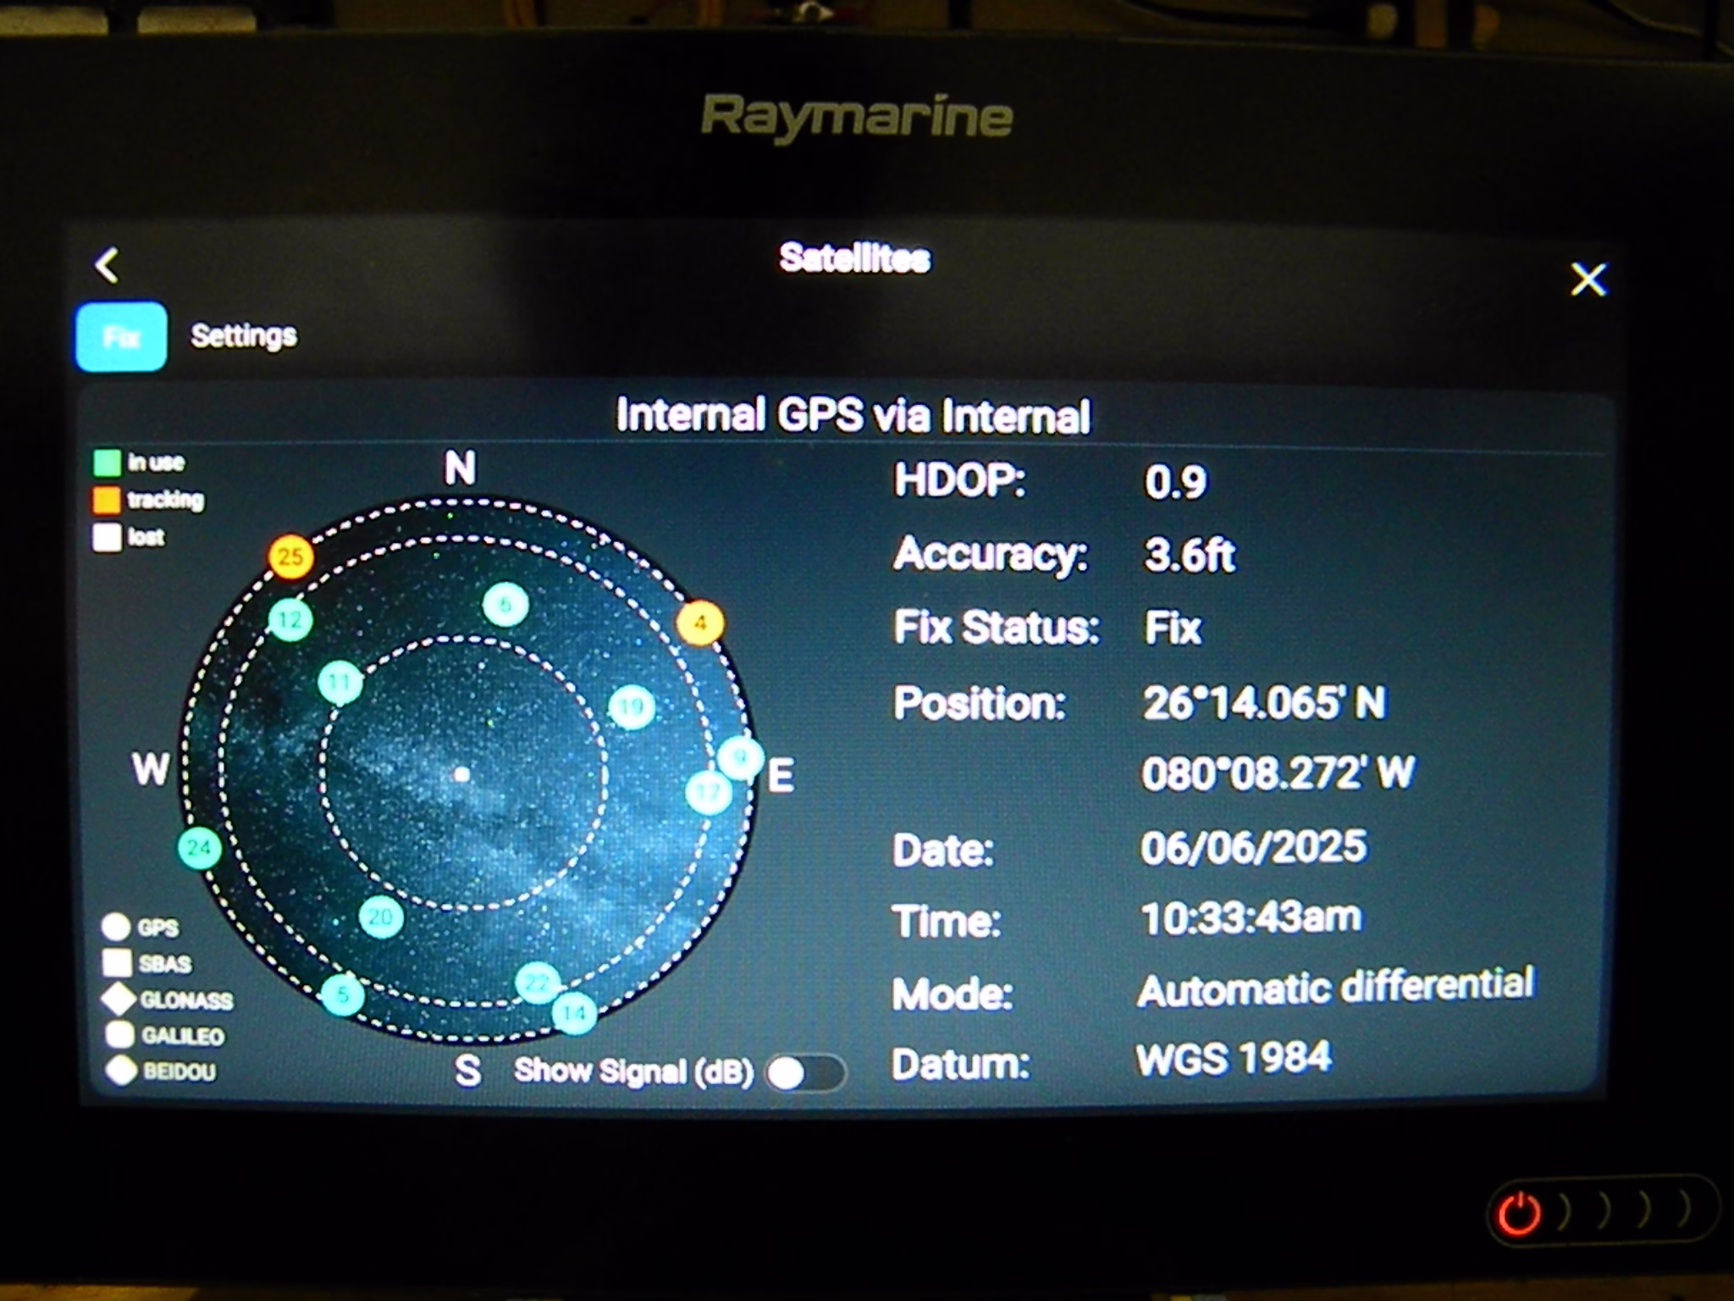Select satellite 11 on sky view
This screenshot has height=1301, width=1734.
click(340, 683)
